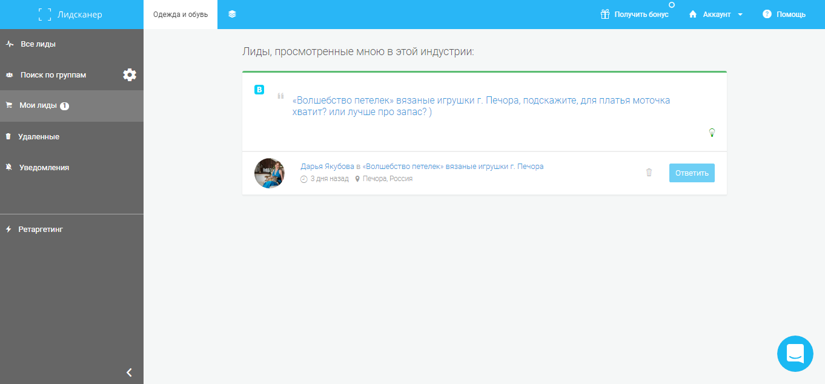Open the layers stack icon tab
The image size is (825, 384).
tap(232, 14)
